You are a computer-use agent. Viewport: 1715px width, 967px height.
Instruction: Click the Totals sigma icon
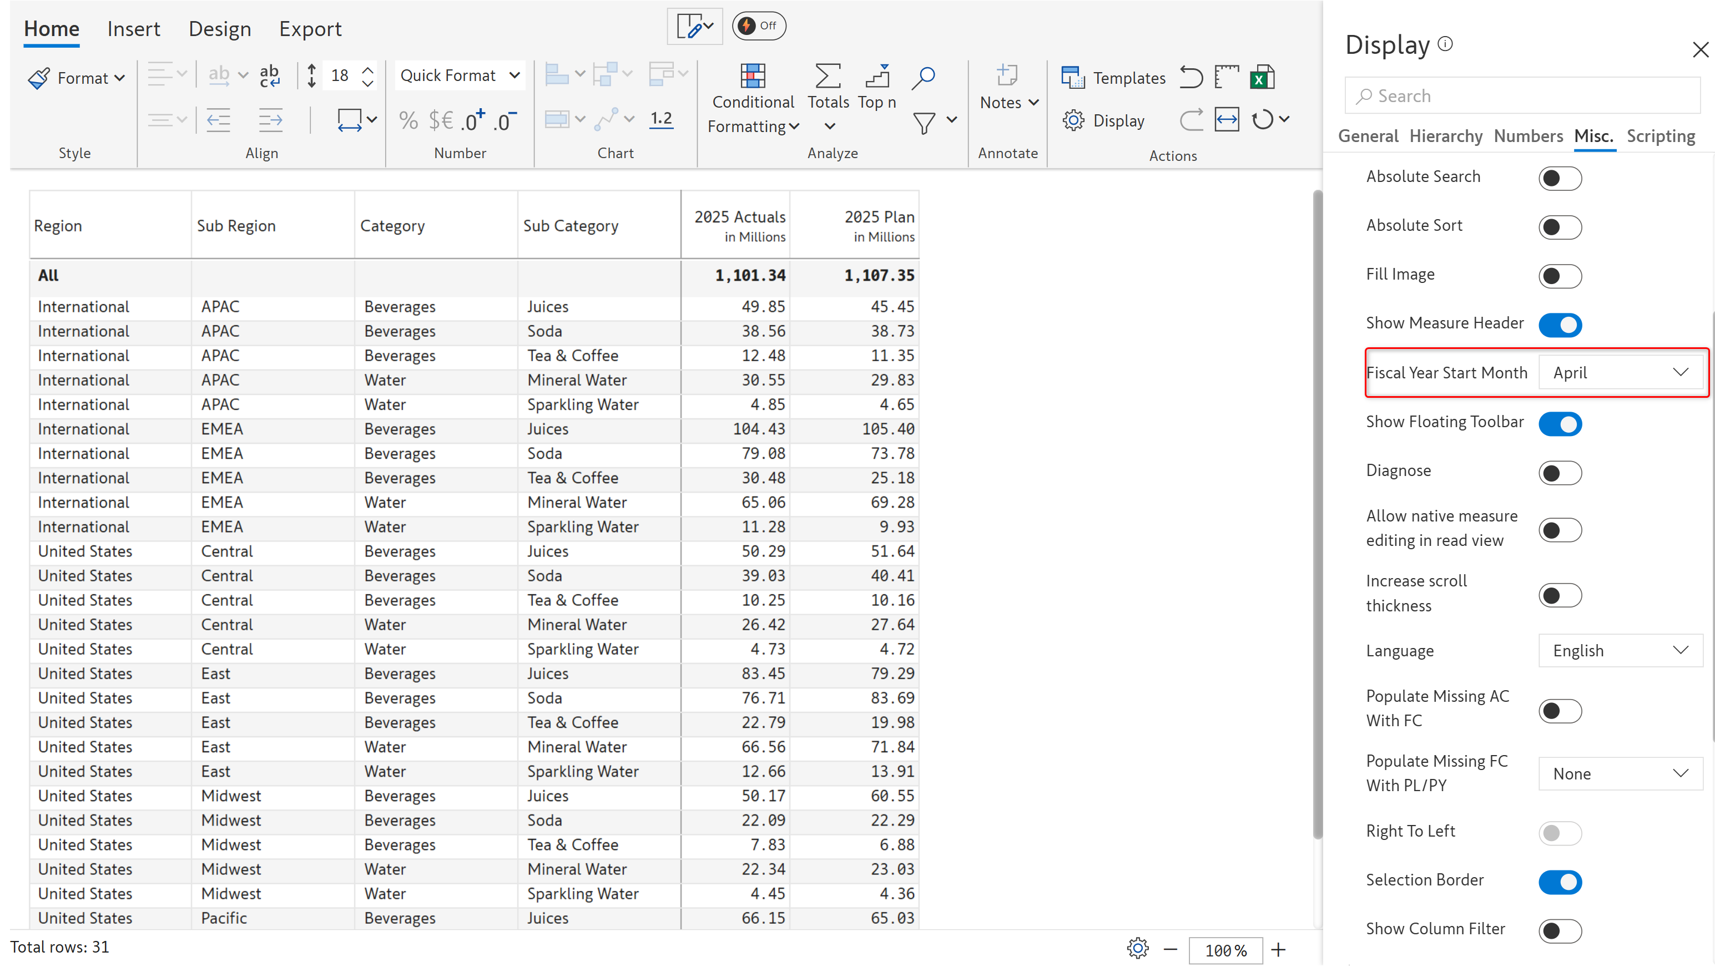[828, 77]
